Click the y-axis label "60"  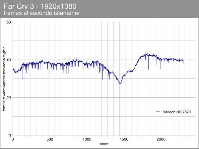tap(9, 22)
